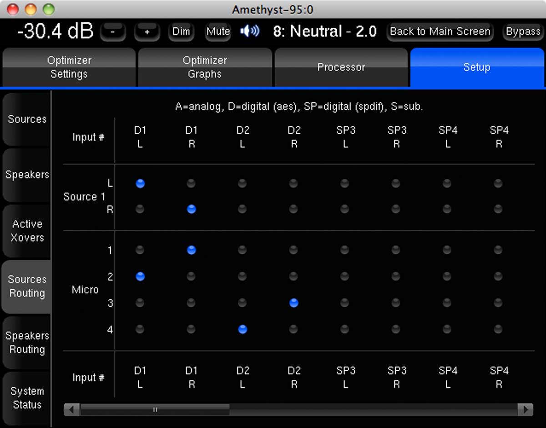Screen dimensions: 546x428
Task: Mute the audio output
Action: [218, 32]
